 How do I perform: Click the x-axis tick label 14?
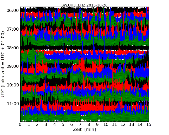click(140, 124)
